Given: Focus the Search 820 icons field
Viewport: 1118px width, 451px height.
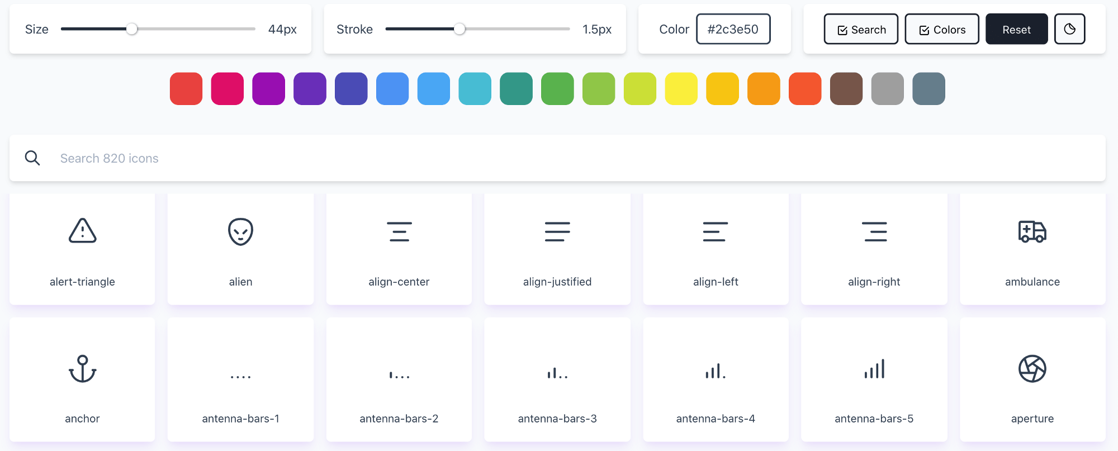Looking at the screenshot, I should click(559, 158).
